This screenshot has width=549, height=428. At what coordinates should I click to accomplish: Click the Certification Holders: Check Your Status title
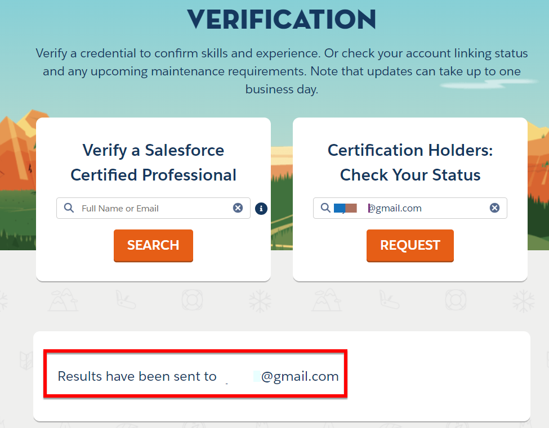tap(410, 163)
